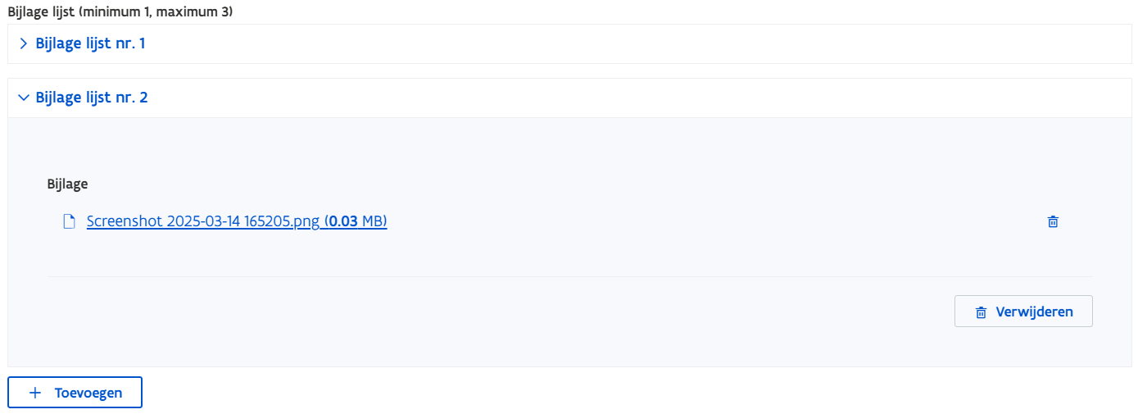1138x414 pixels.
Task: Click the Toevoegen text label
Action: pyautogui.click(x=88, y=393)
